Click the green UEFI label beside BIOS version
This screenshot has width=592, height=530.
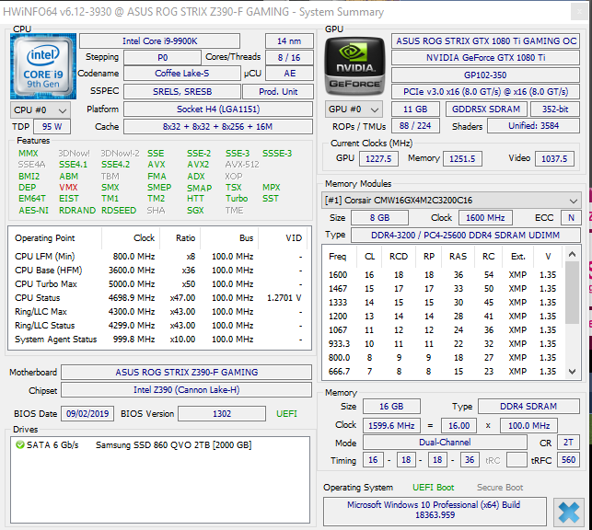point(286,414)
